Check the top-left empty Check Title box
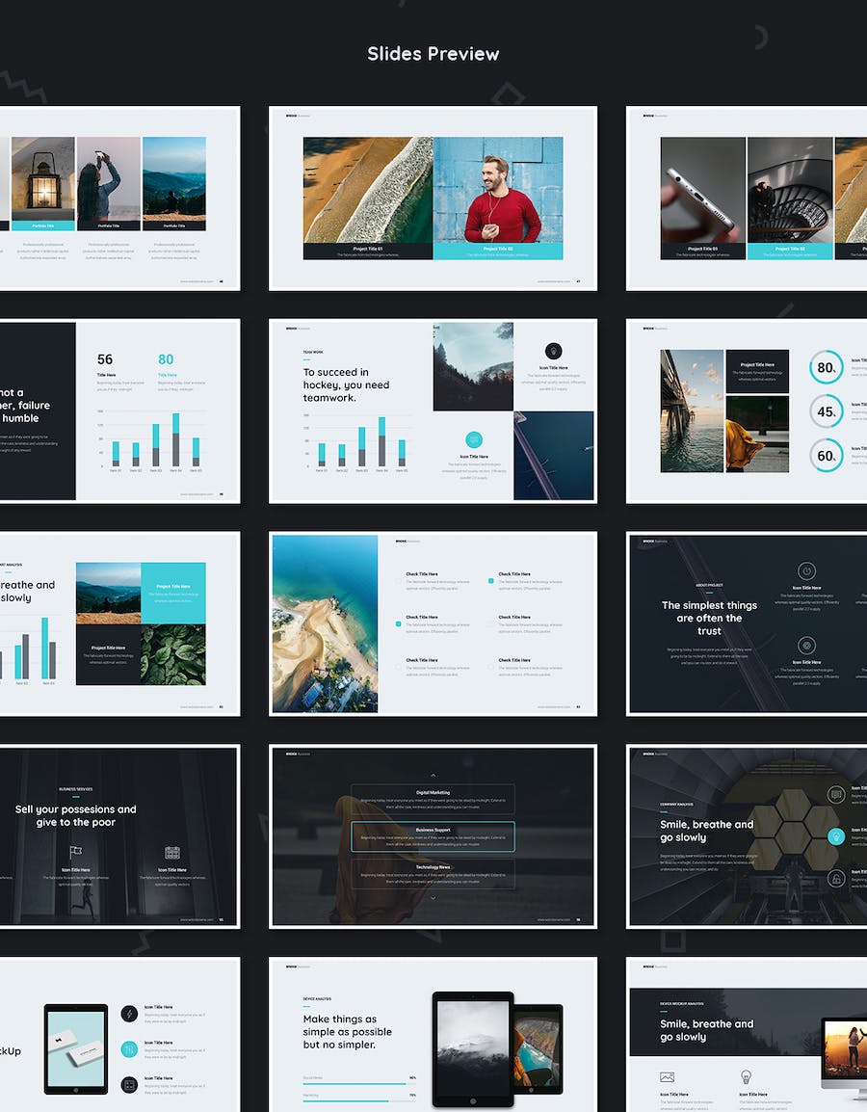The image size is (867, 1112). click(x=399, y=581)
